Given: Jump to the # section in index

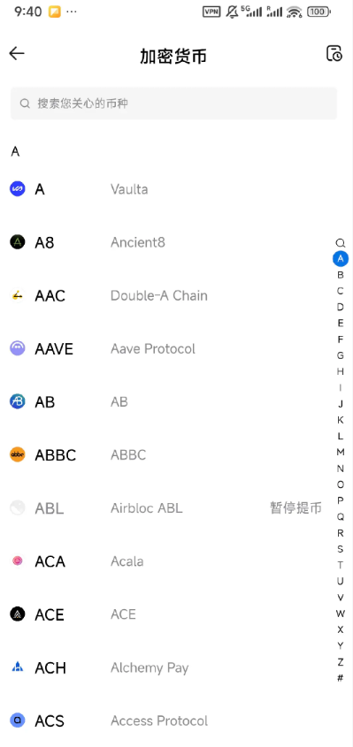Looking at the screenshot, I should click(x=340, y=678).
